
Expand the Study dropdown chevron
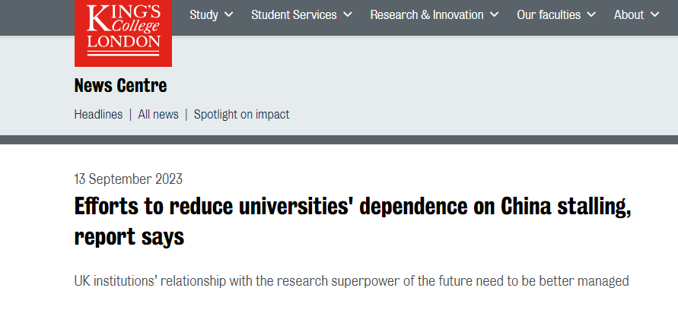click(x=229, y=15)
